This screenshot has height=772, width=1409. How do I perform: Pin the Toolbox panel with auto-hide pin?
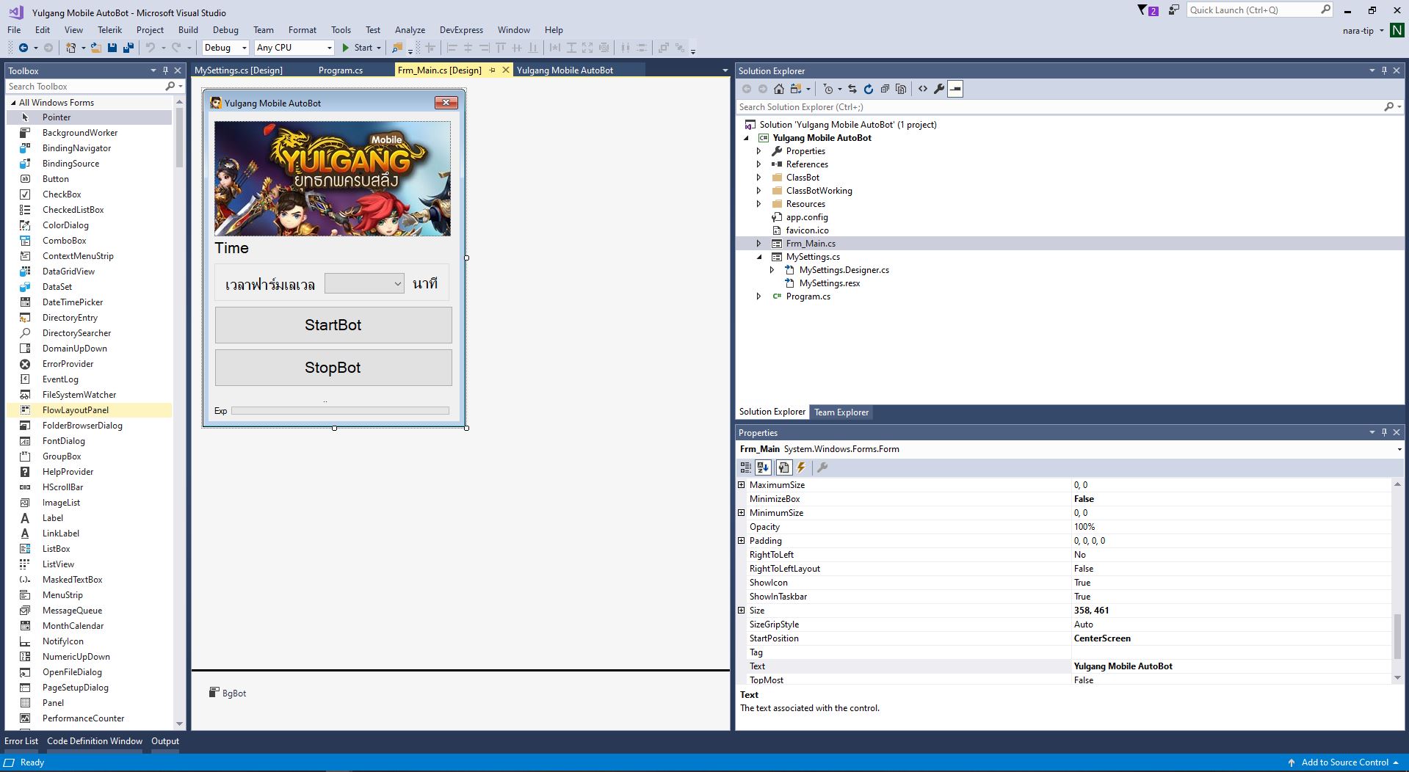click(165, 70)
